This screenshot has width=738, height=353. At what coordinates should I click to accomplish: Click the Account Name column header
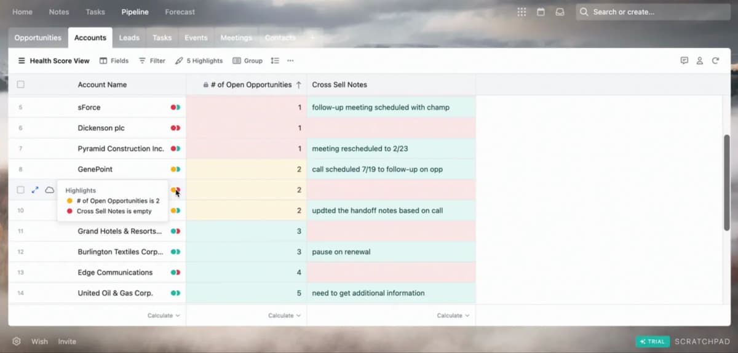[102, 85]
